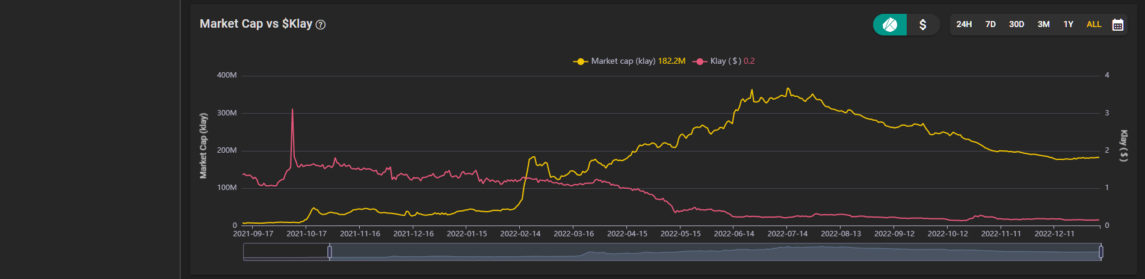Select the 24H time range
The height and width of the screenshot is (279, 1145).
964,25
